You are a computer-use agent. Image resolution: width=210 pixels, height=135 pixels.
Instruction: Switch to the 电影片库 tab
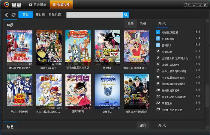pos(61,4)
